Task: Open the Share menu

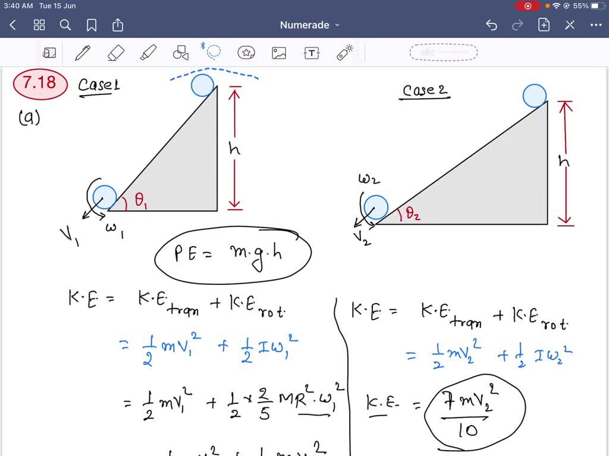Action: coord(117,25)
